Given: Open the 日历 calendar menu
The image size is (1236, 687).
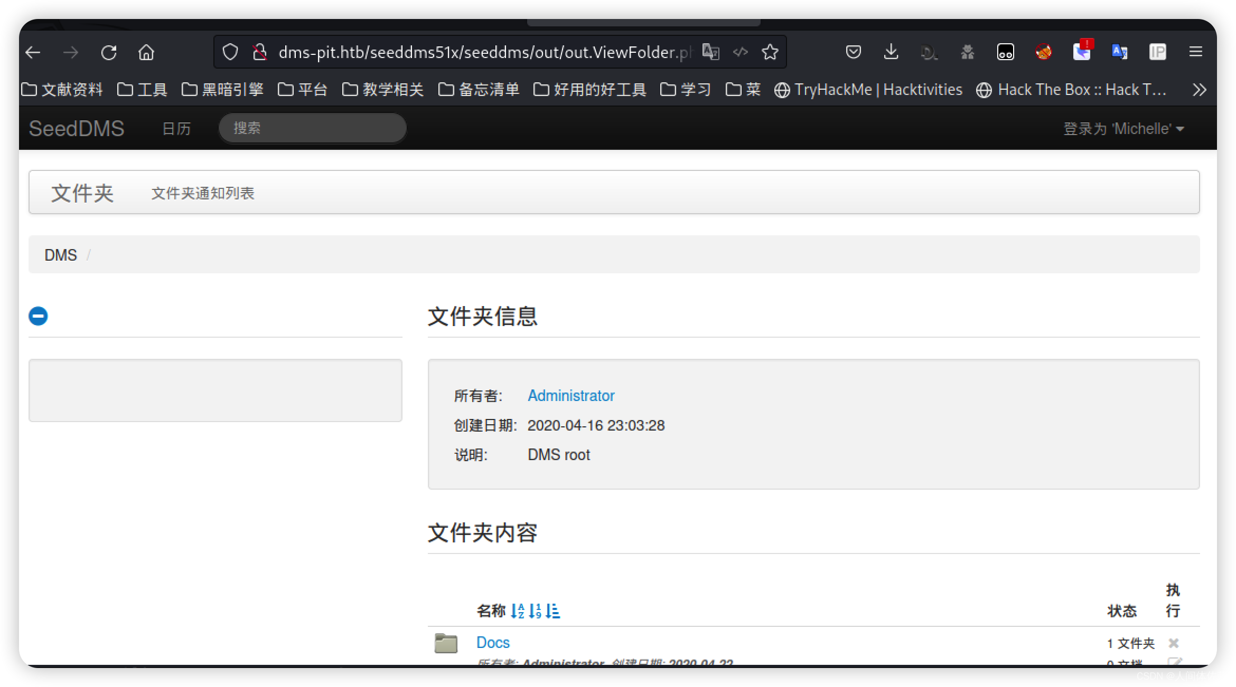Looking at the screenshot, I should coord(176,128).
